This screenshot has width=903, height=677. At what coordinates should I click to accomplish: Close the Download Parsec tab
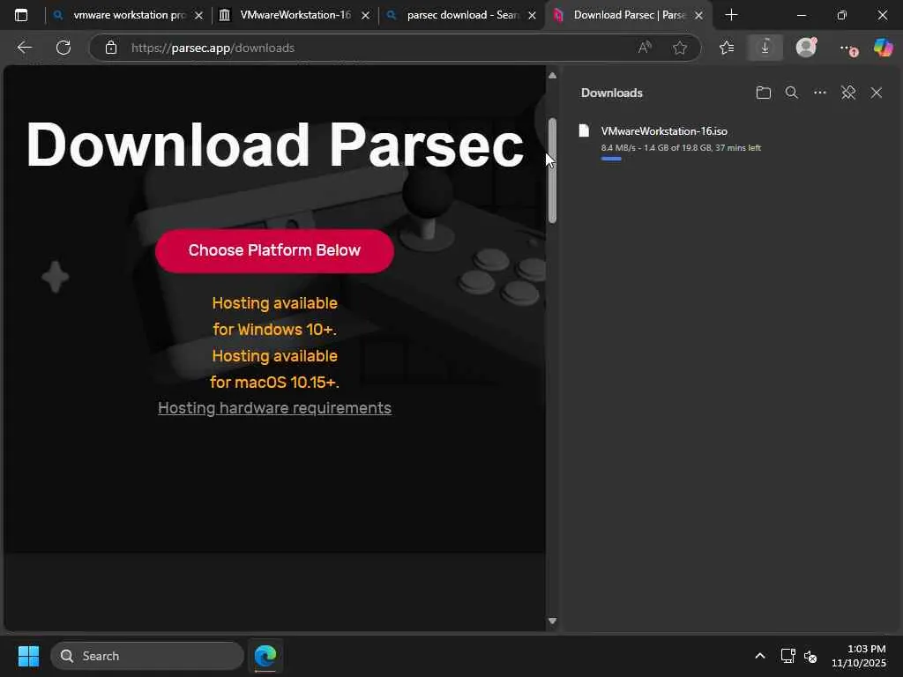tap(698, 16)
